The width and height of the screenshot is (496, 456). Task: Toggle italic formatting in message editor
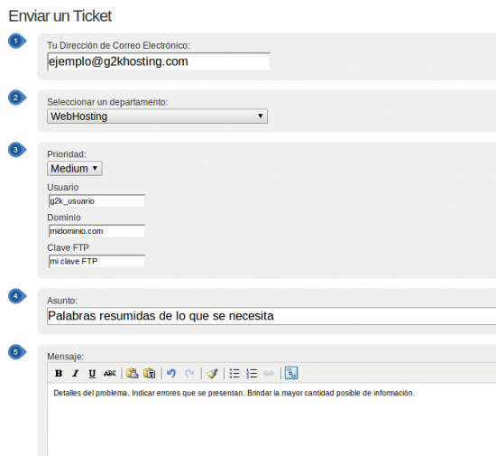tap(75, 373)
